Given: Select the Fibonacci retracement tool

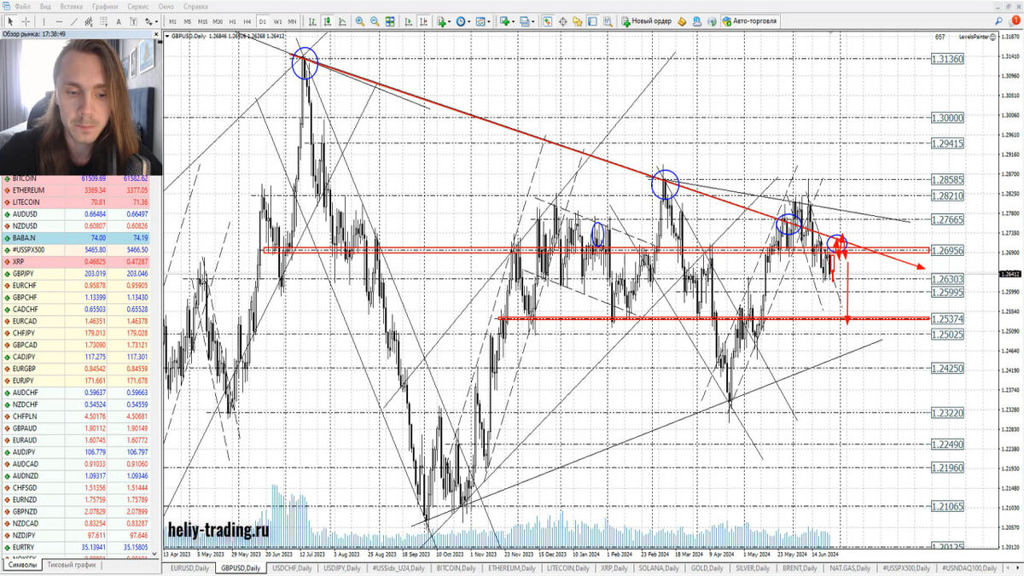Looking at the screenshot, I should [x=104, y=20].
